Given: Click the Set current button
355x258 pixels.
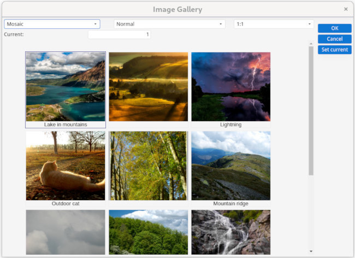Looking at the screenshot, I should (x=335, y=50).
